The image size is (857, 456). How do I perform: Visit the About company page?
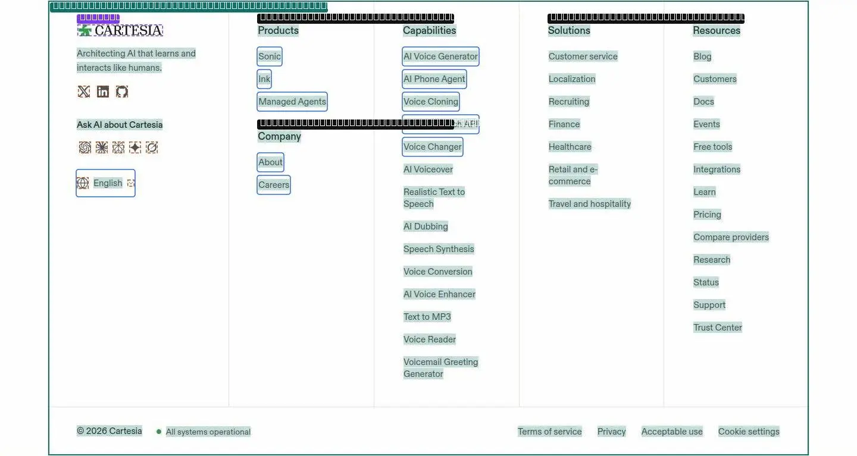click(x=270, y=162)
